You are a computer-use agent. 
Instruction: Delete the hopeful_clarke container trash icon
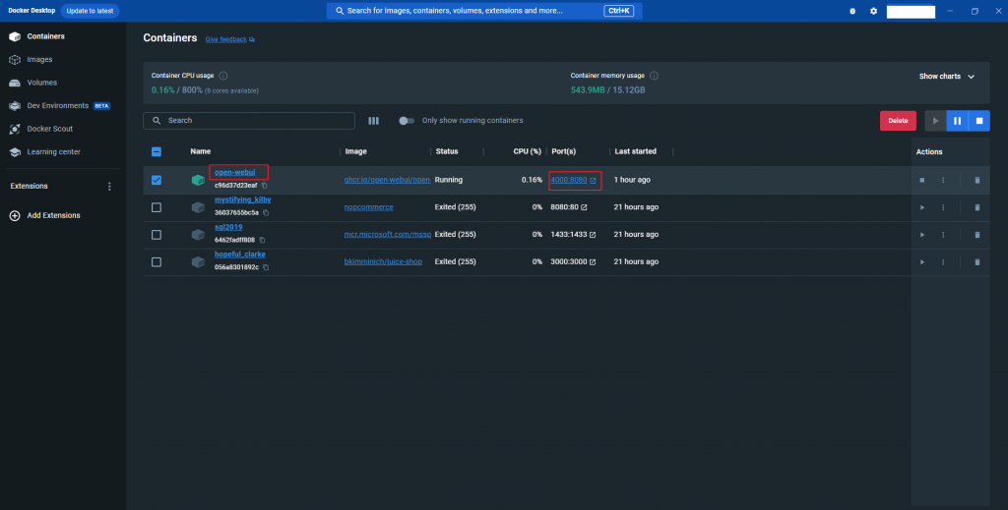pos(977,262)
